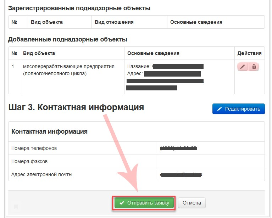Click row number 1 in Добавленные table
Image resolution: width=272 pixels, height=218 pixels.
point(13,66)
